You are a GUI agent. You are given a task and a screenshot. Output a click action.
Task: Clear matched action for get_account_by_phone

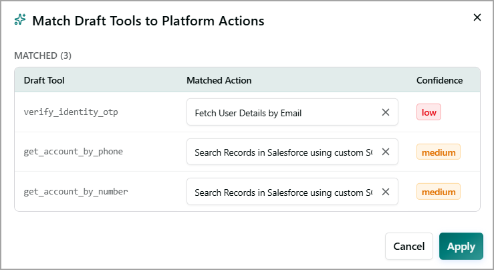[386, 152]
